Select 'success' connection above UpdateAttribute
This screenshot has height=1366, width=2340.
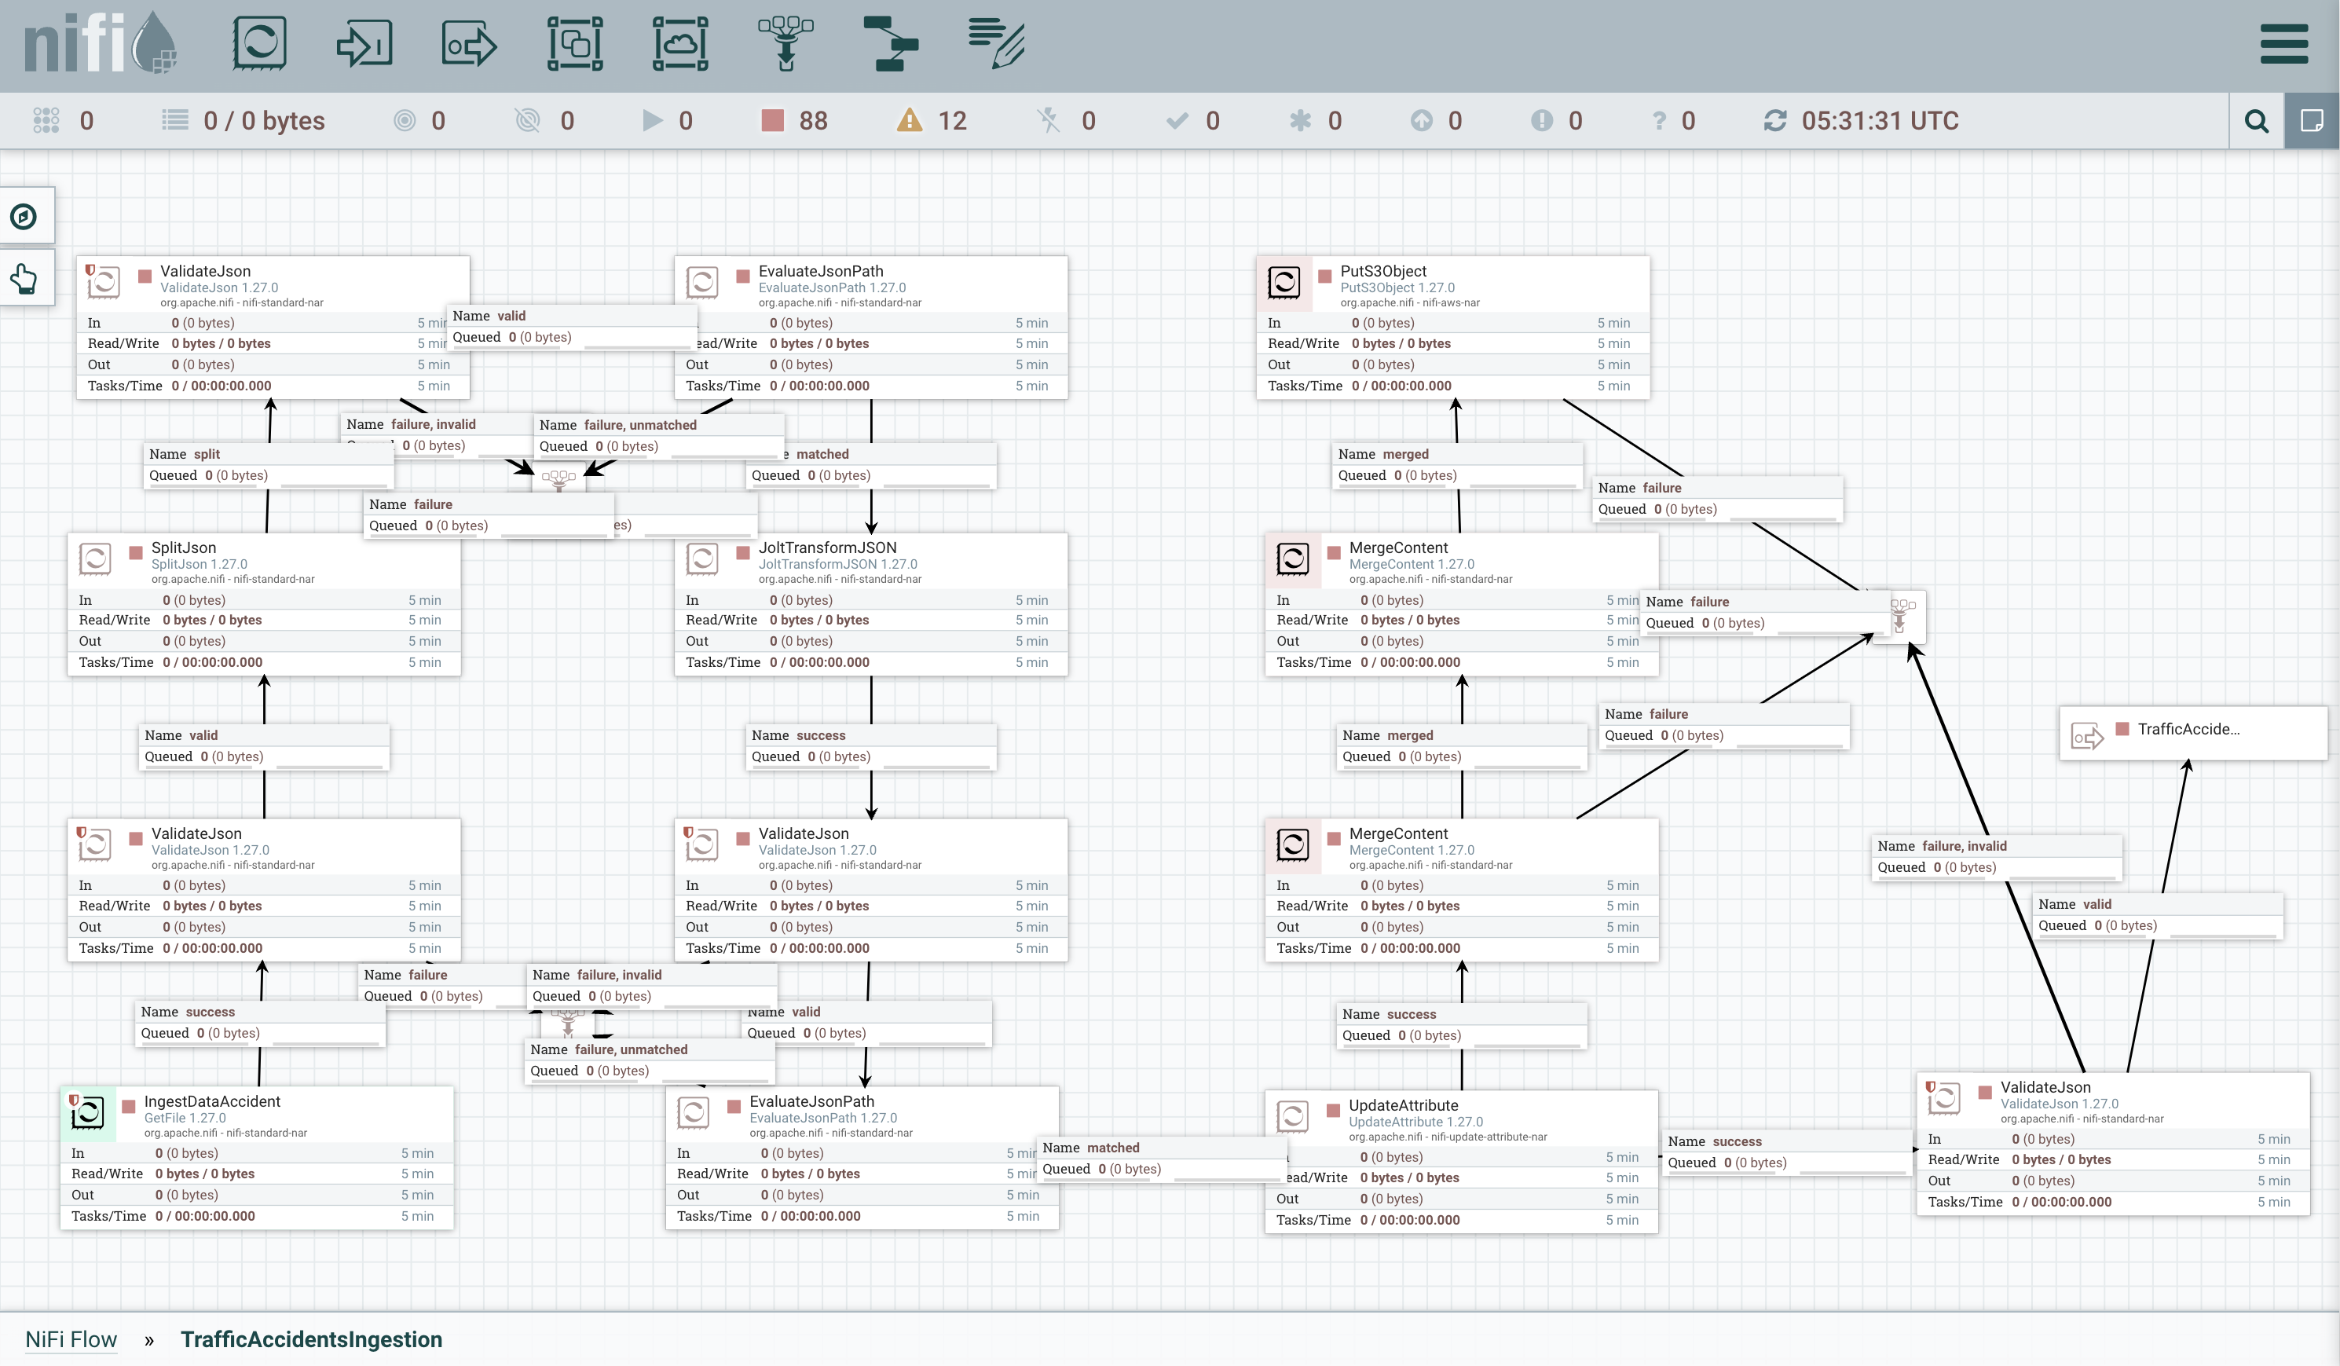(1462, 1025)
